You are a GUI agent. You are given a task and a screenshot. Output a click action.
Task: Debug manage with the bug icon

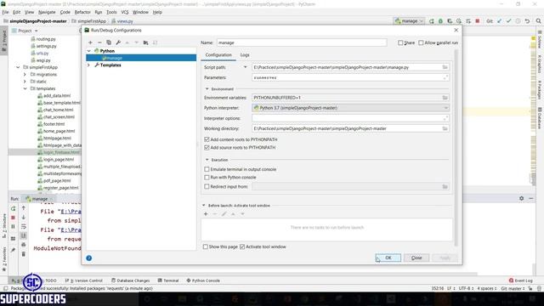coord(440,21)
